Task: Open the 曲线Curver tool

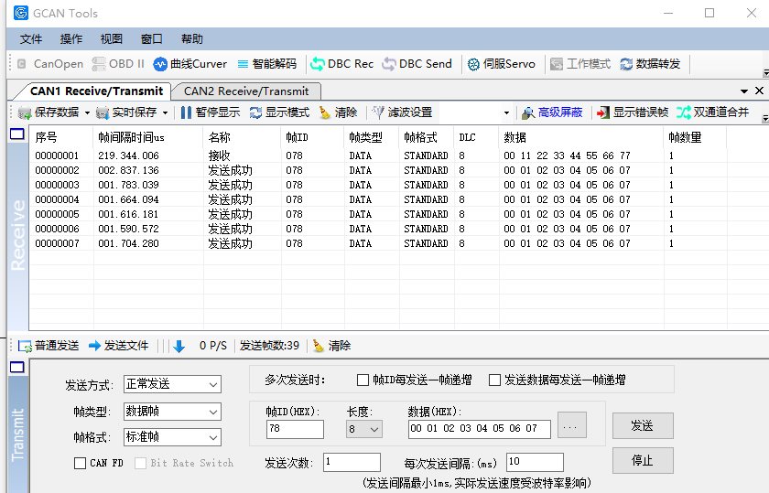Action: click(x=190, y=64)
